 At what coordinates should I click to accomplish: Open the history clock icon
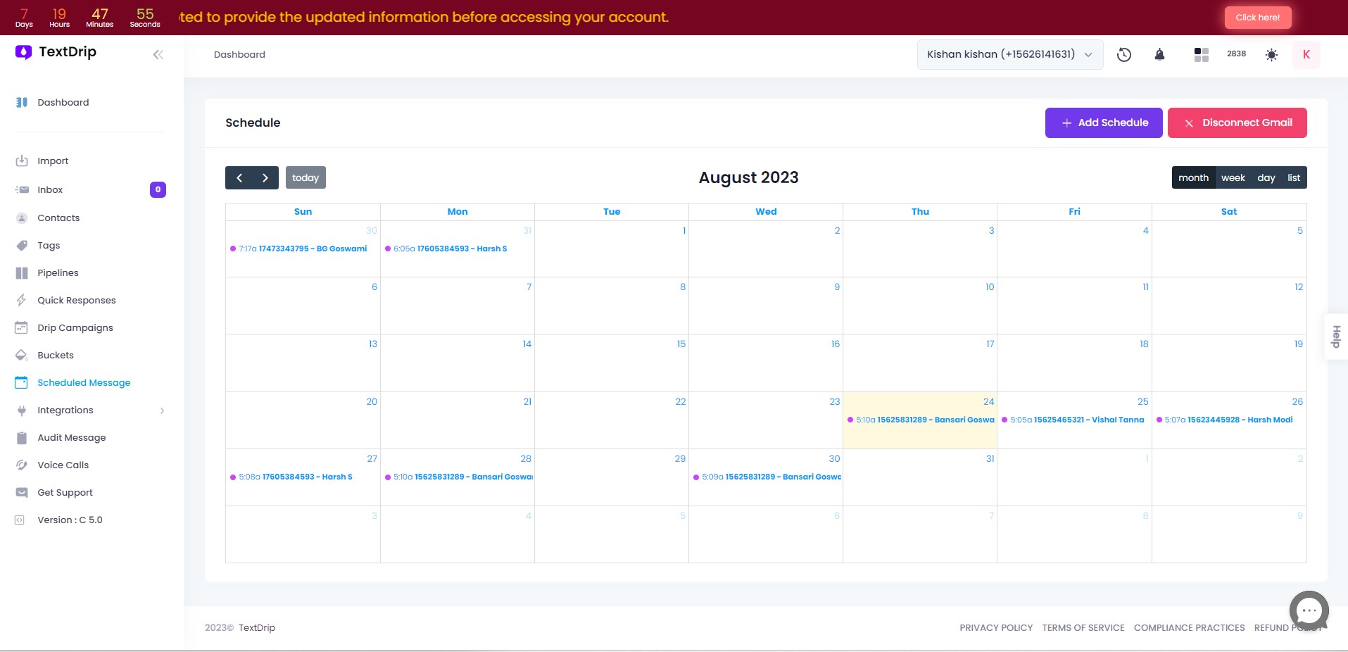(1124, 55)
